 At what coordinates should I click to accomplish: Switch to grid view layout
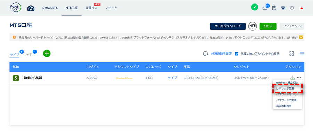tap(292, 53)
